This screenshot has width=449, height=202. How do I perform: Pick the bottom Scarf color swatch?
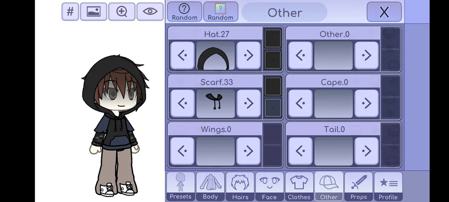coord(272,108)
